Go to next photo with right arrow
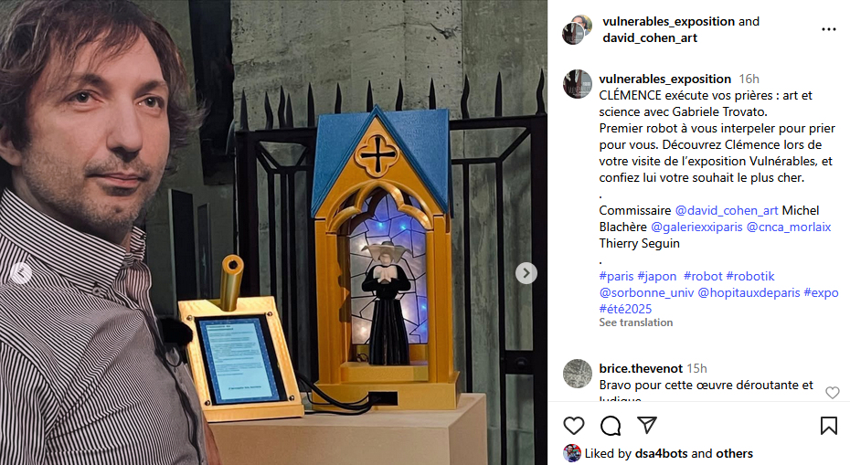The height and width of the screenshot is (465, 850). point(526,273)
